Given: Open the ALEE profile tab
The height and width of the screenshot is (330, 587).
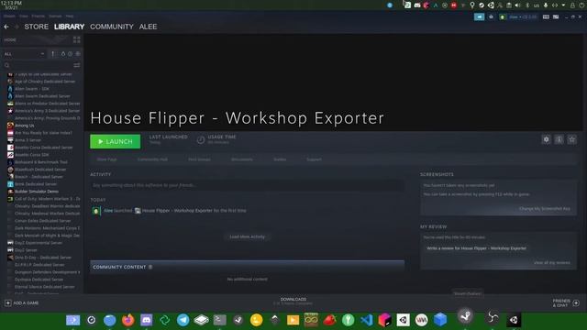Looking at the screenshot, I should click(149, 27).
